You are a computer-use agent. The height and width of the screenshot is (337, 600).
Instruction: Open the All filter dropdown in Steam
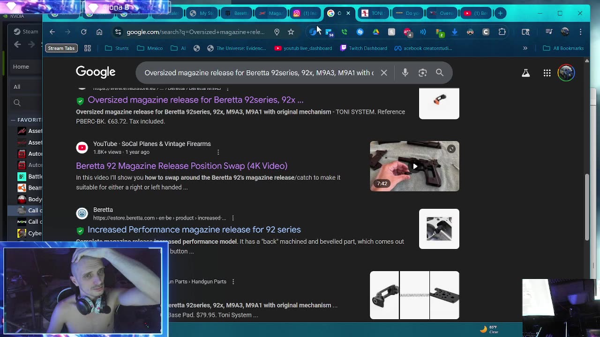click(x=26, y=87)
